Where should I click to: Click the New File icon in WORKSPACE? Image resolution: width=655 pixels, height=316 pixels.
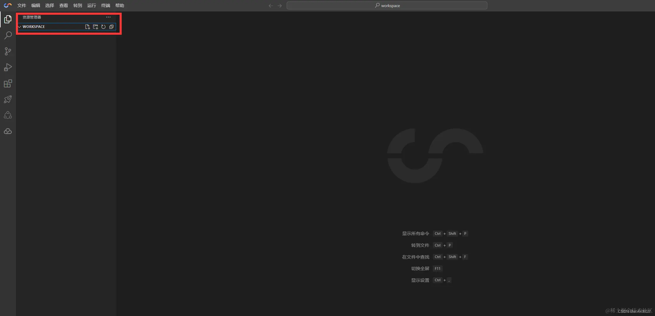88,27
